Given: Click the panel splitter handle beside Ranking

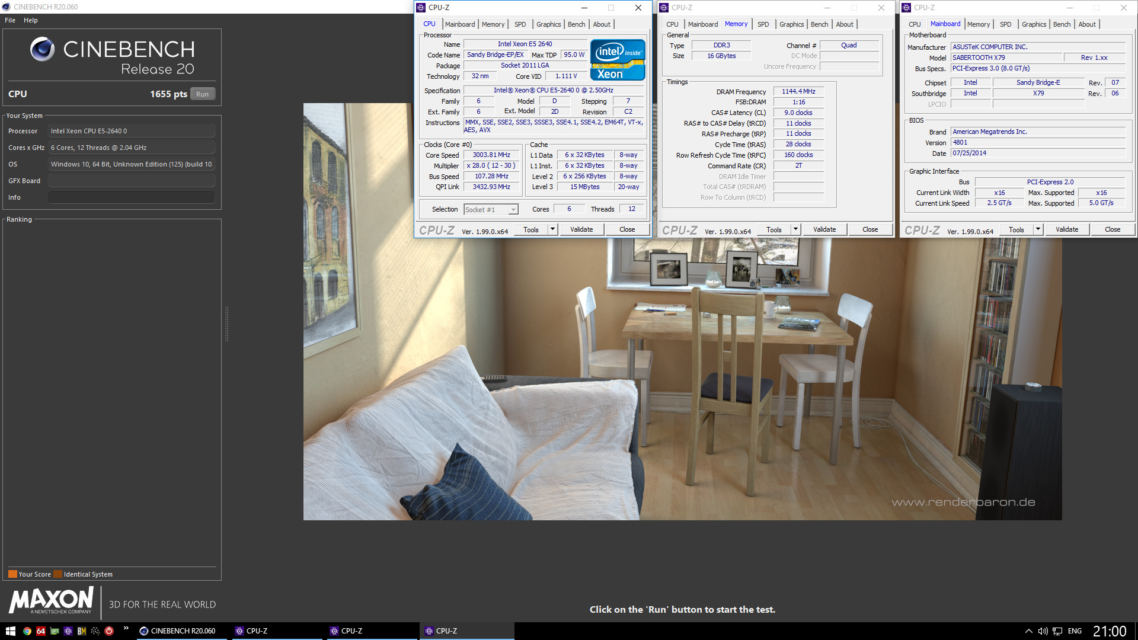Looking at the screenshot, I should pos(226,324).
